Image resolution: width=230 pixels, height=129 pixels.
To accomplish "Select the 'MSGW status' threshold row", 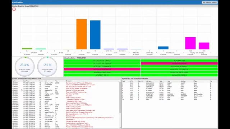I will [x=66, y=103].
